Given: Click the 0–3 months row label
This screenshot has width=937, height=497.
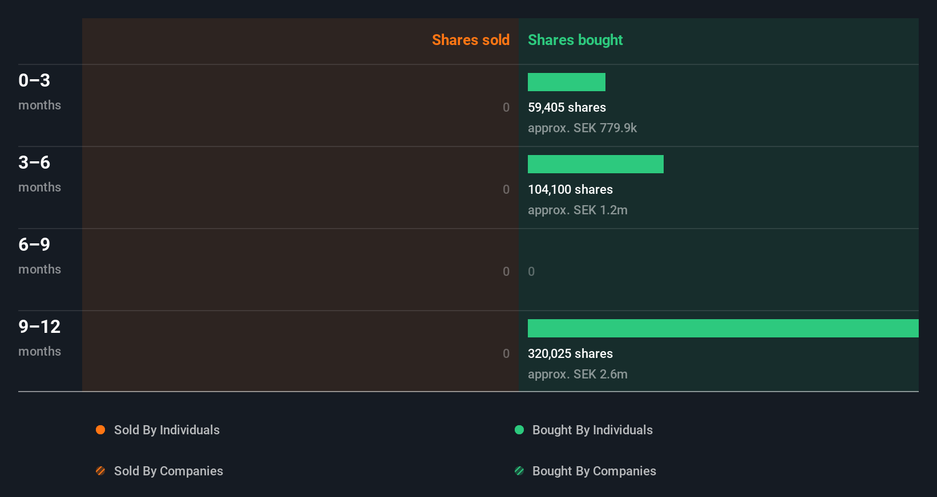Looking at the screenshot, I should [x=39, y=91].
